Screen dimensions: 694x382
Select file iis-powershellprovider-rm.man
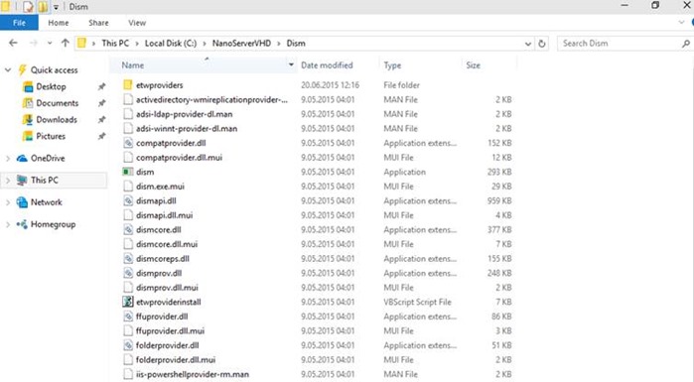tap(192, 374)
